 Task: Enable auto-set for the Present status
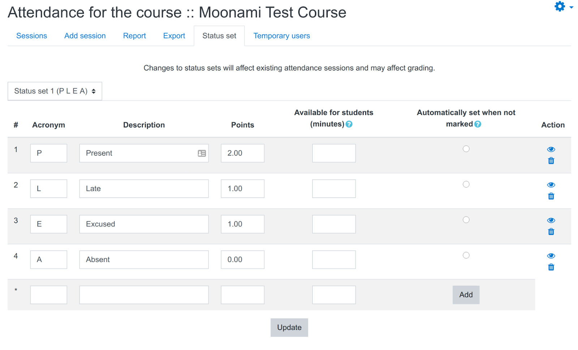pos(466,148)
